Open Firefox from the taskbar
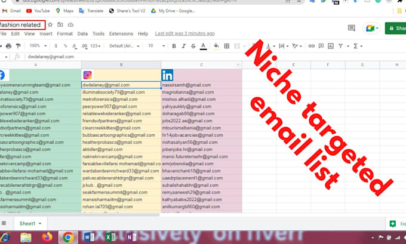 pyautogui.click(x=47, y=237)
